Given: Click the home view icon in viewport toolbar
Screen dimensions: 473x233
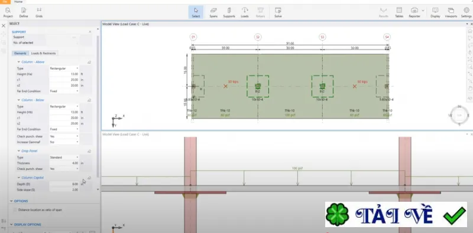Looking at the screenshot, I should (469, 31).
